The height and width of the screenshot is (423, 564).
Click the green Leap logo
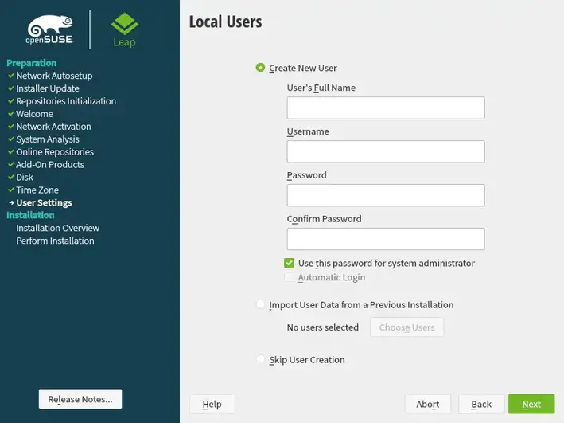click(124, 30)
